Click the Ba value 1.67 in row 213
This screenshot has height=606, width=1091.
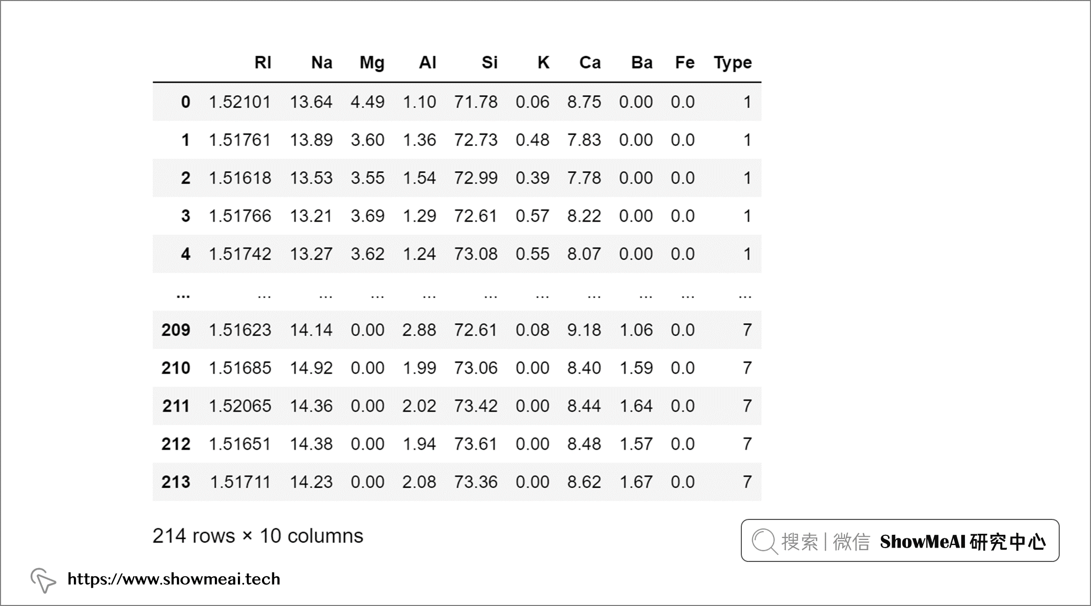click(636, 482)
